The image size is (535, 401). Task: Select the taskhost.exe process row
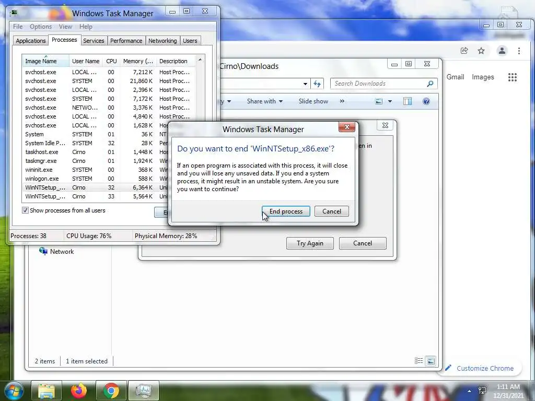click(x=96, y=152)
